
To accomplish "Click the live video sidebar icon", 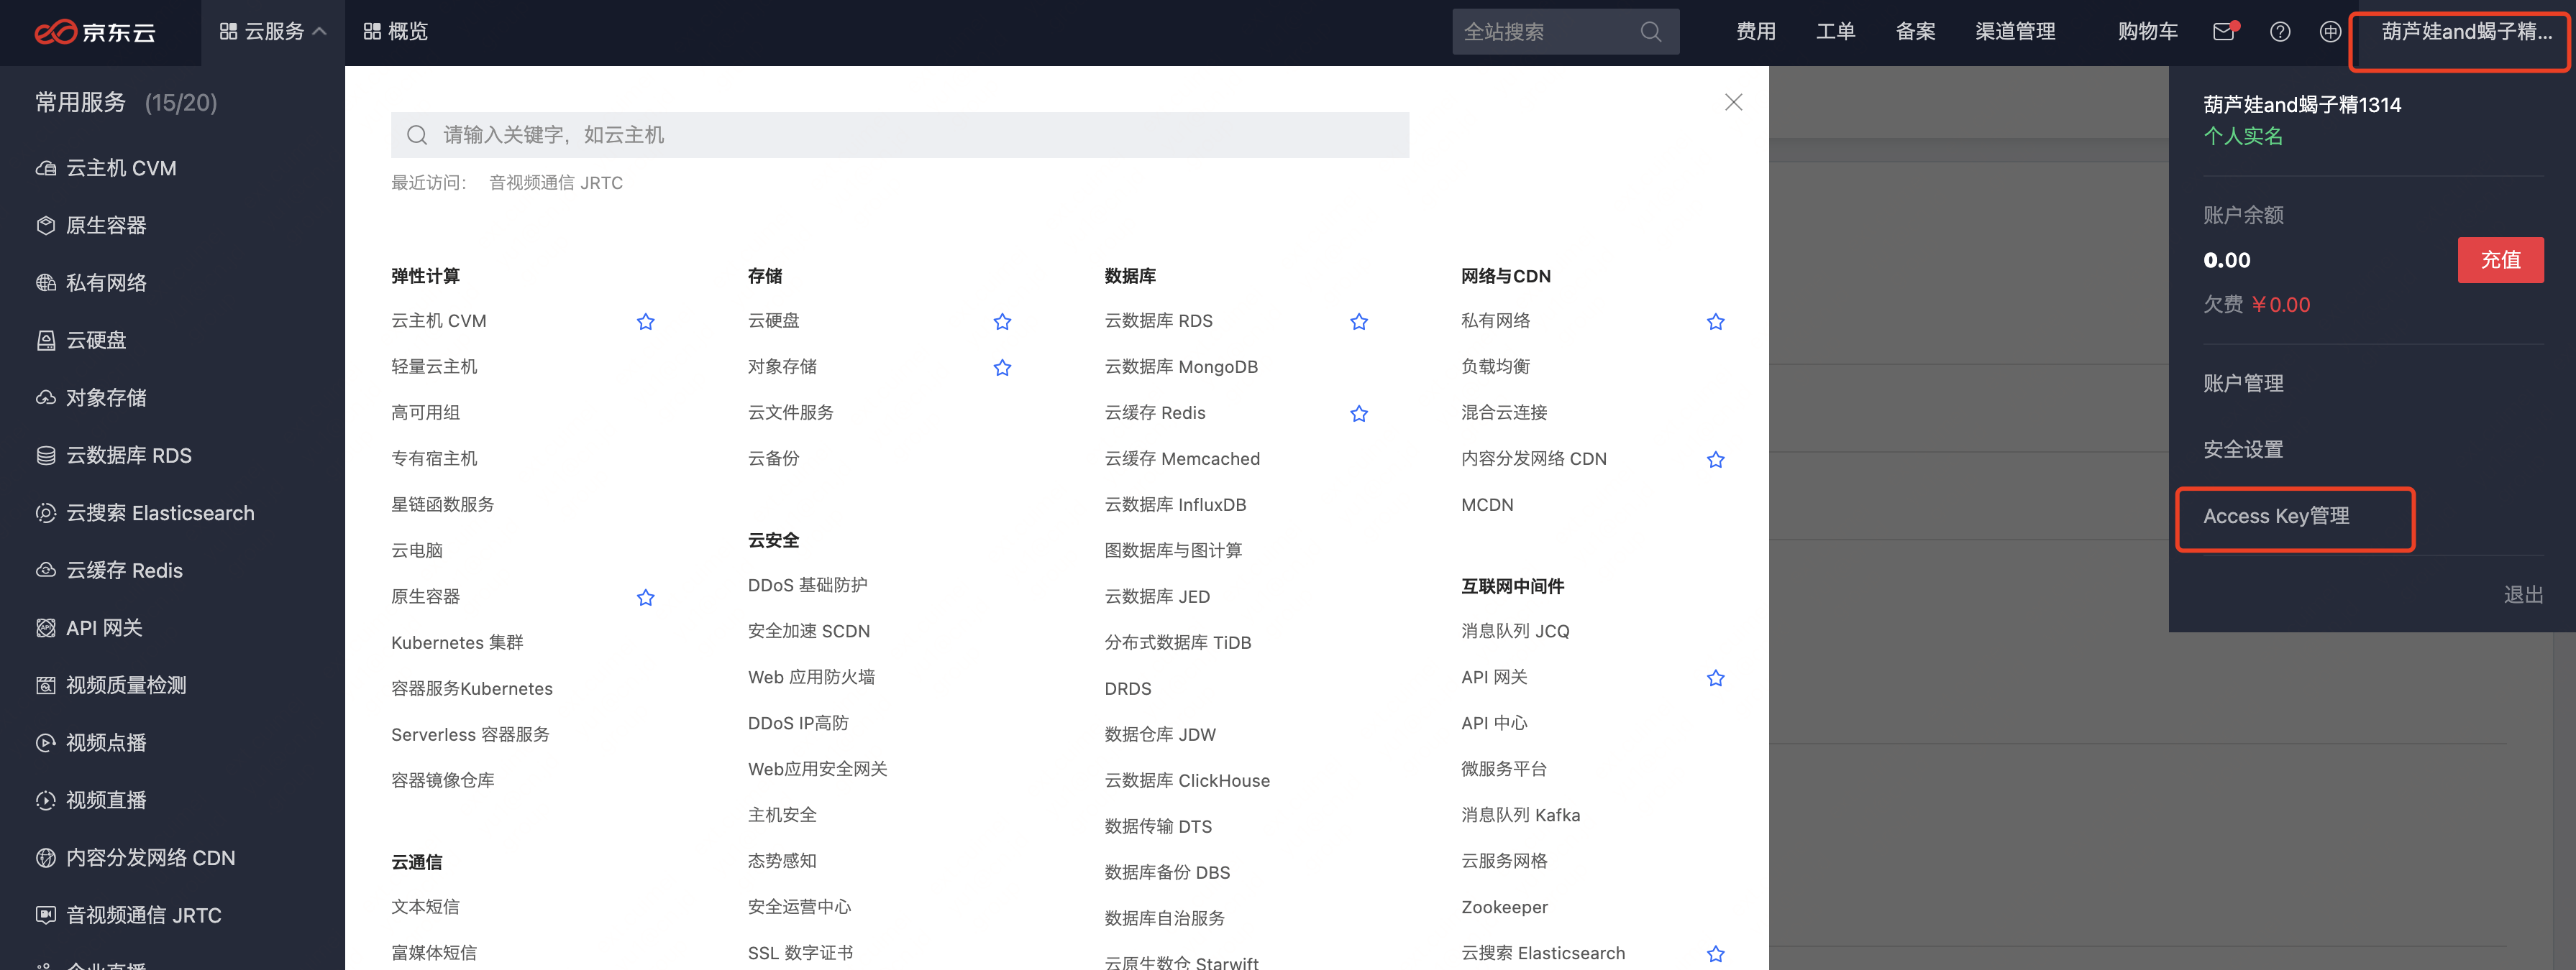I will [x=45, y=800].
